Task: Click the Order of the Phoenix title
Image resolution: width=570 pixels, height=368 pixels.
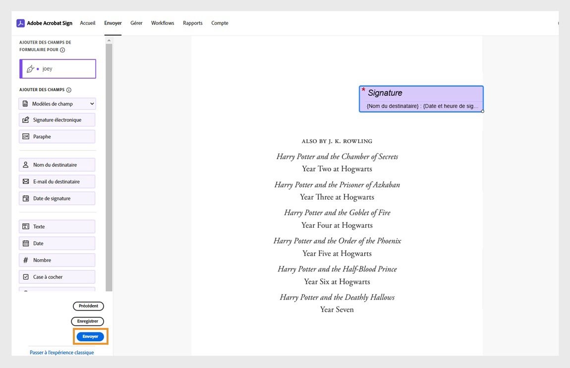Action: (x=337, y=241)
